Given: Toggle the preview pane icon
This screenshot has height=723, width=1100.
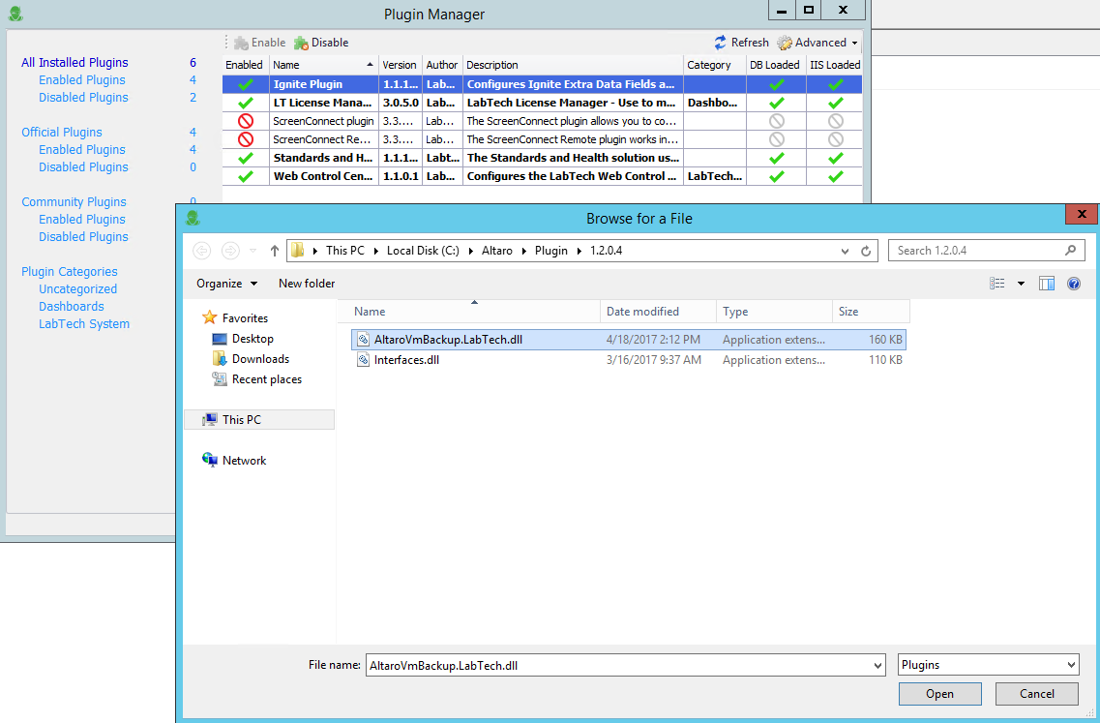Looking at the screenshot, I should (1046, 284).
